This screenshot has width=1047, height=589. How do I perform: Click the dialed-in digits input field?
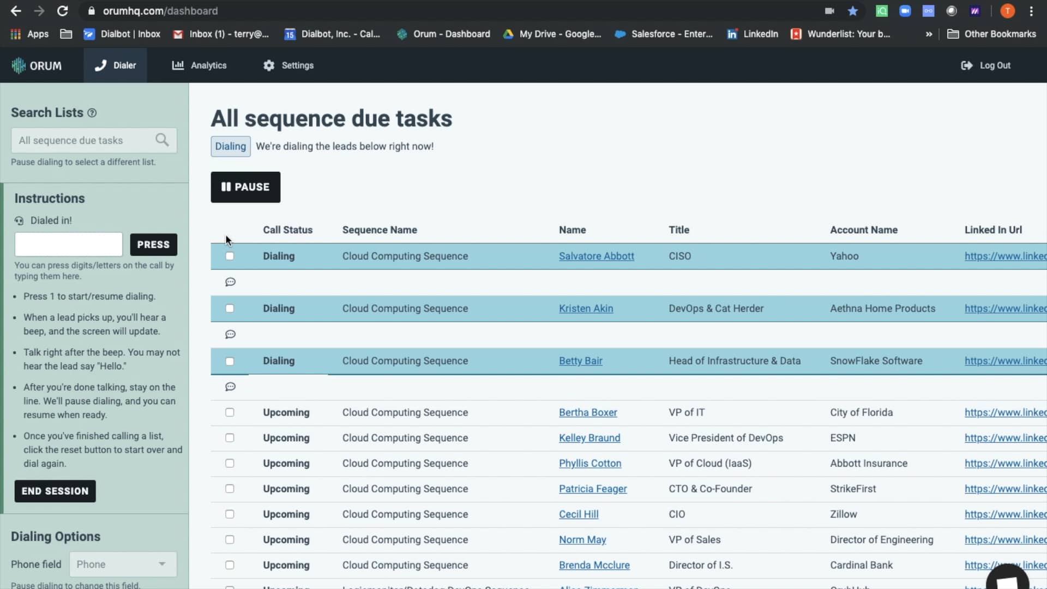point(68,244)
